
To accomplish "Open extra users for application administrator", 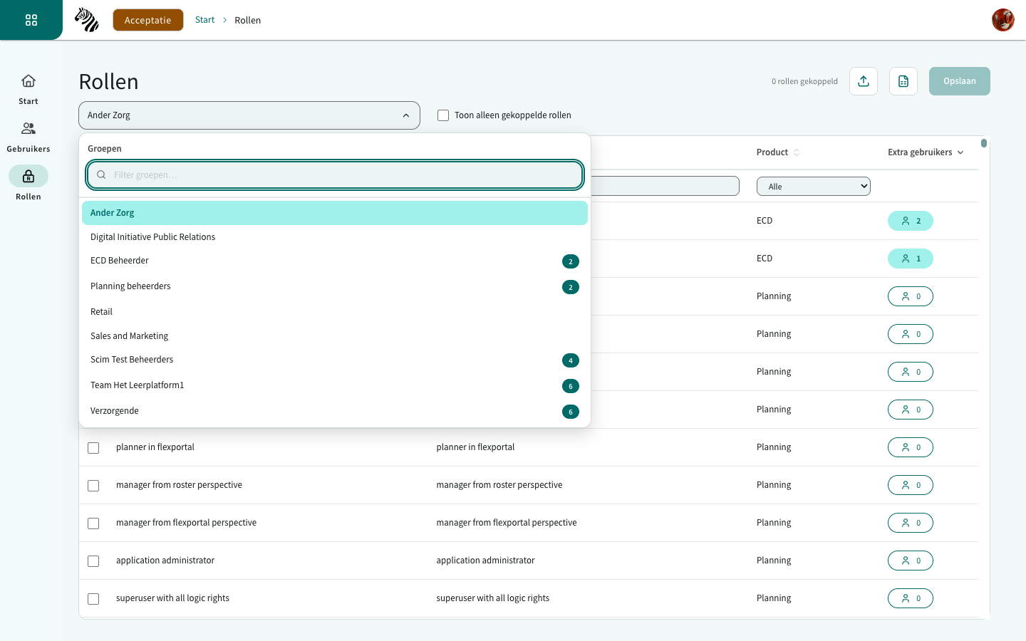I will tap(911, 561).
